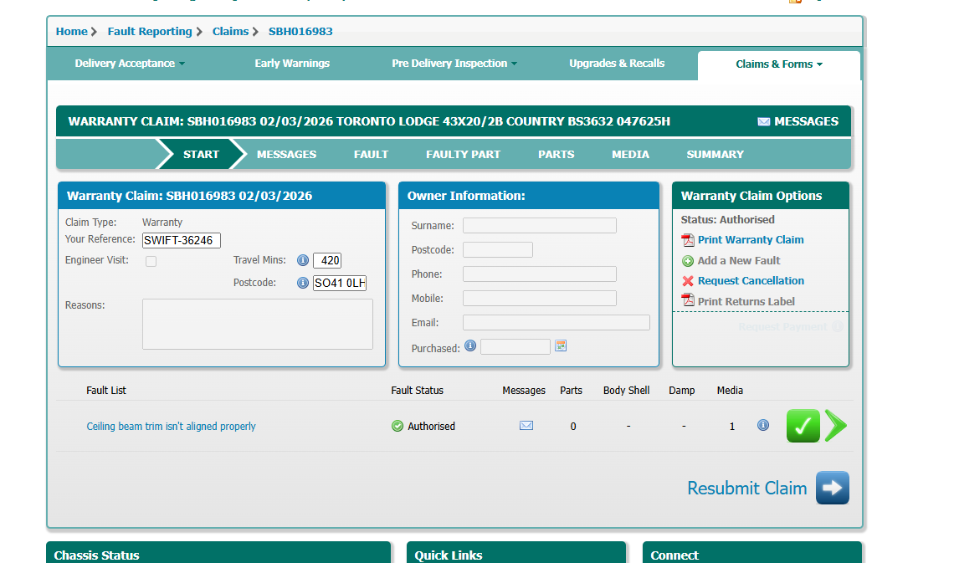Viewport: 954px width, 563px height.
Task: Click the Add a New Fault link
Action: click(x=739, y=260)
